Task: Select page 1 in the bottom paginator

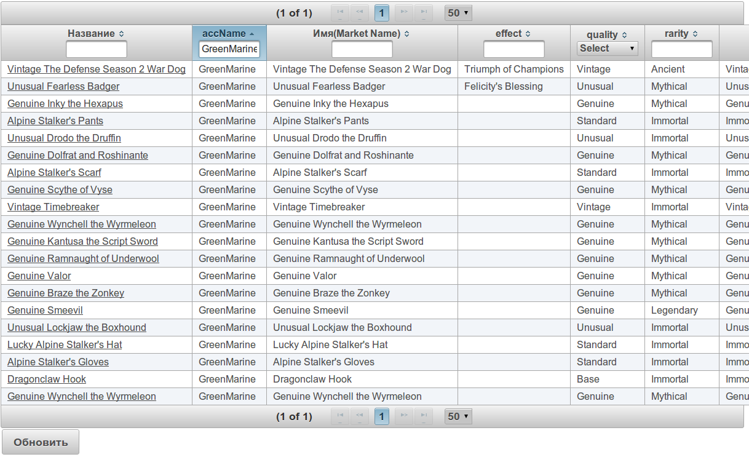Action: tap(382, 416)
